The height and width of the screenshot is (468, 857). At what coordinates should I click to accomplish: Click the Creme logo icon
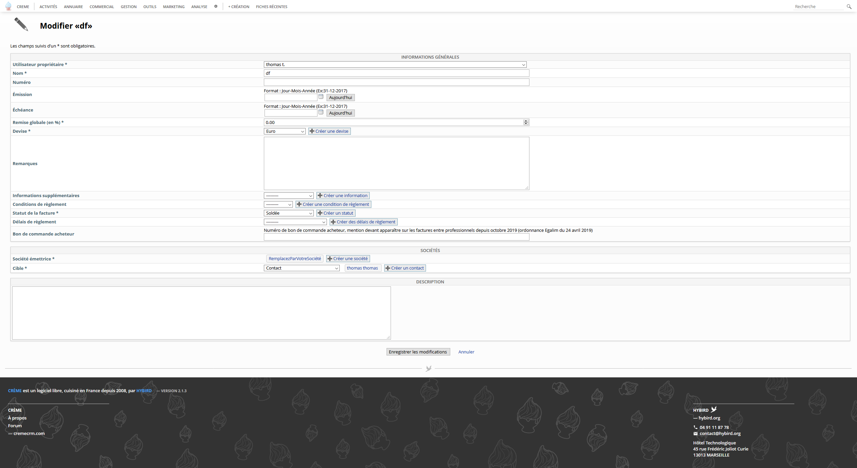pyautogui.click(x=8, y=6)
